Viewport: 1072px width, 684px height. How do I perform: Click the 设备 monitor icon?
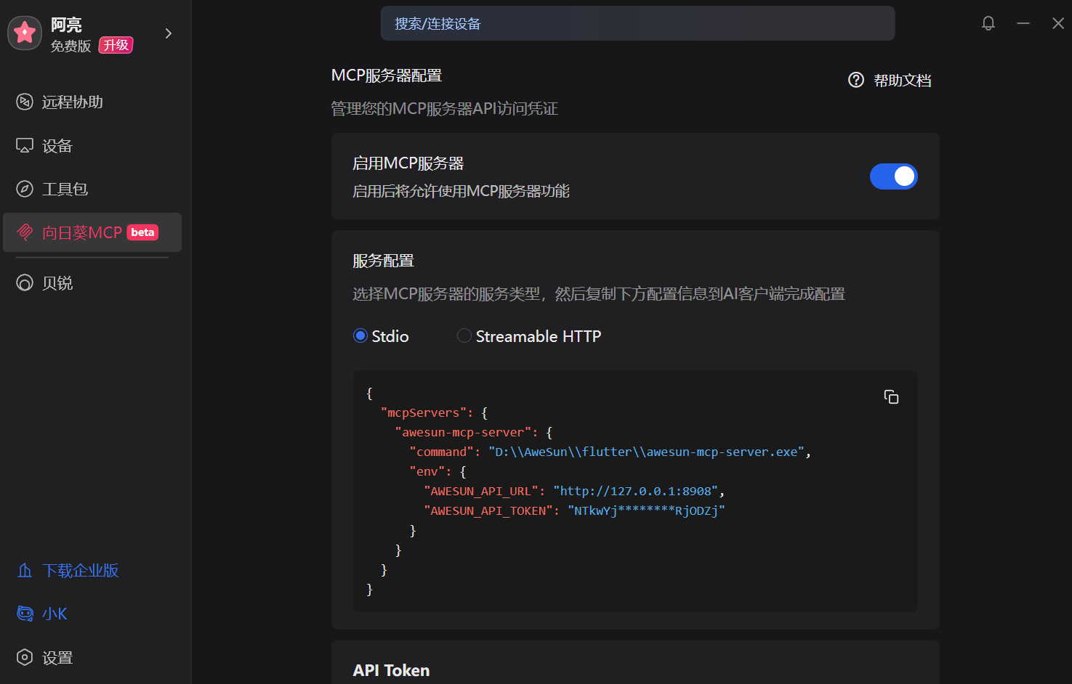[25, 146]
